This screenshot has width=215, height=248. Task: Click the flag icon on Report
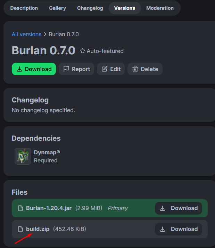pyautogui.click(x=66, y=69)
